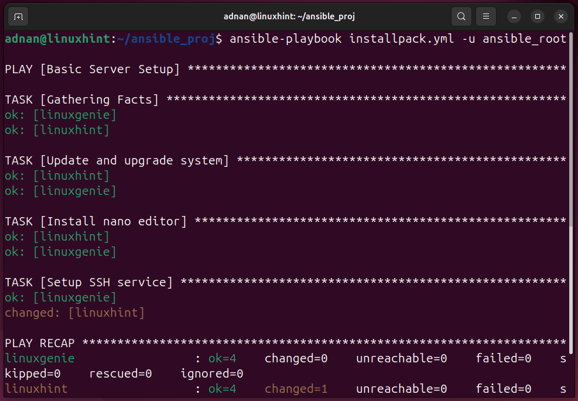Screen dimensions: 578x401
Task: Click failed=0 in the linuxhint recap row
Action: (504, 389)
